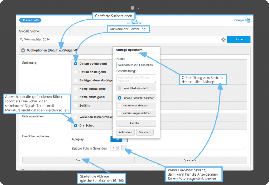Click Speichern in the save dialog

(145, 132)
